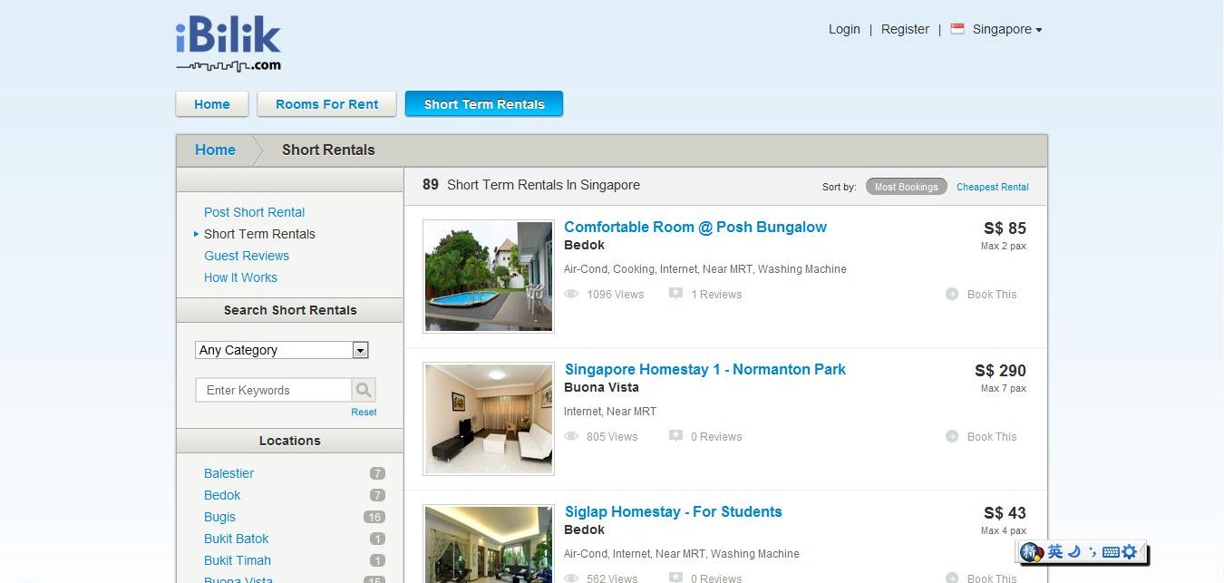Click the keyboard icon in the IME toolbar
This screenshot has height=583, width=1224.
click(1111, 551)
